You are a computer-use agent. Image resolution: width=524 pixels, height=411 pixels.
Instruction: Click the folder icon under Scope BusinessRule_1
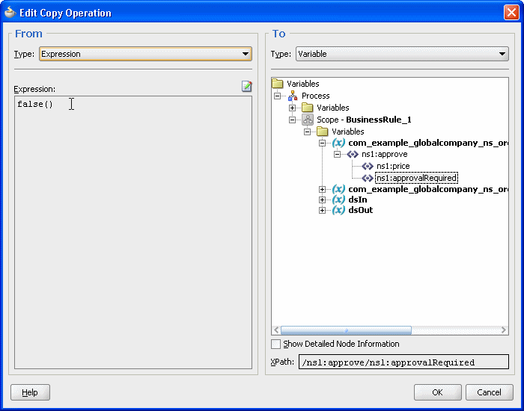click(322, 131)
